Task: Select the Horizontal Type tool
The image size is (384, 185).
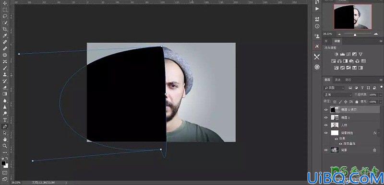Action: (x=5, y=120)
